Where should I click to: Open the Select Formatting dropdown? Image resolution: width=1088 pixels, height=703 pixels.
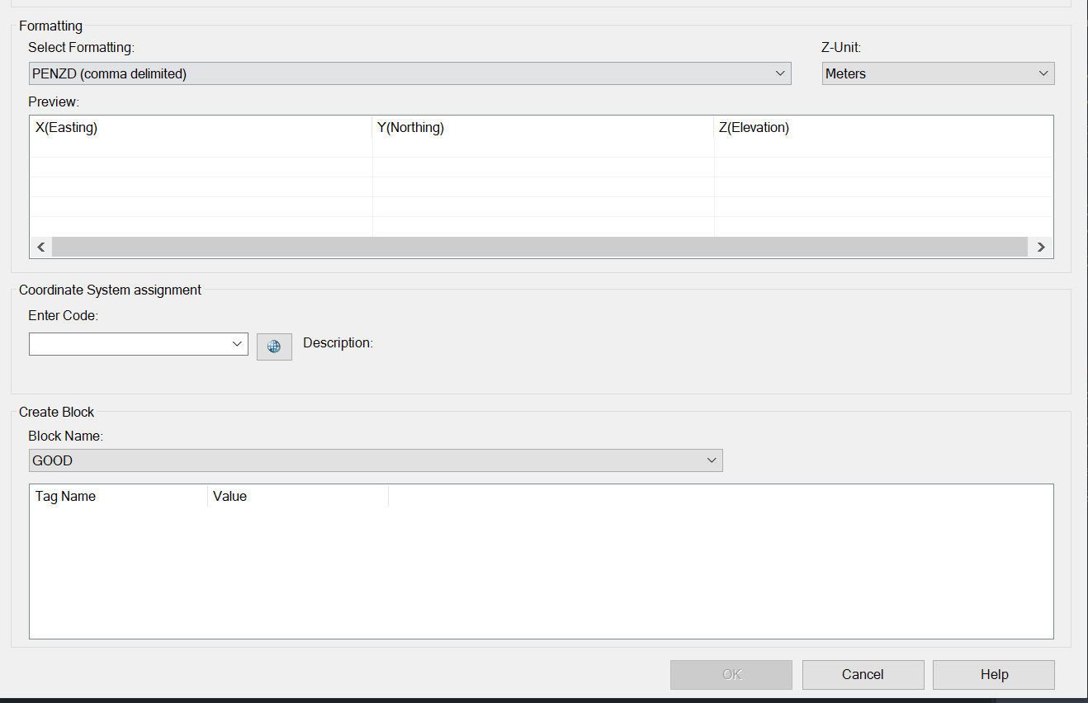(x=779, y=73)
